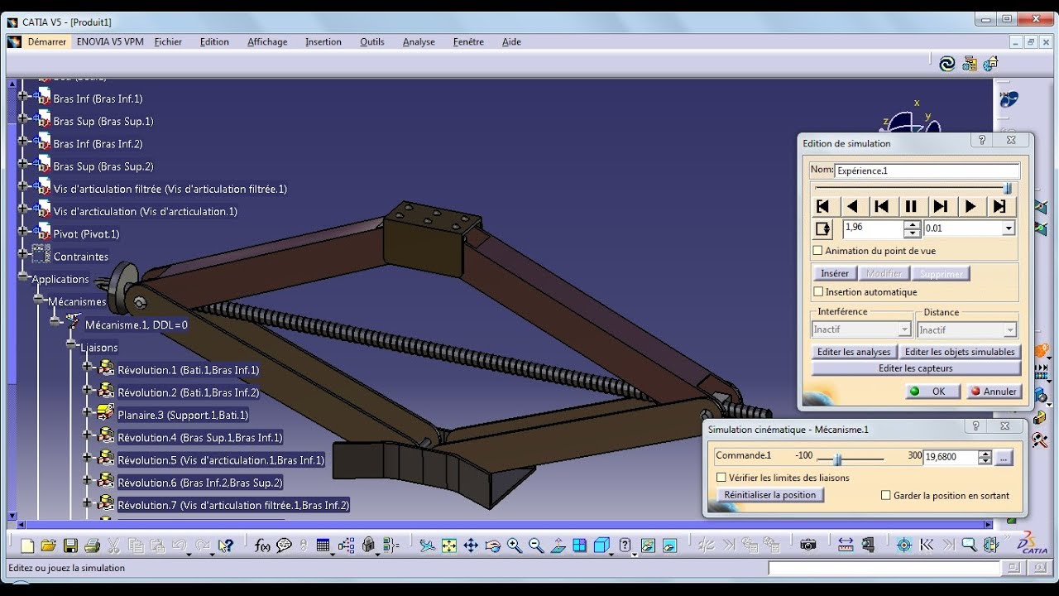The height and width of the screenshot is (596, 1059).
Task: Open the 0.01 step dropdown
Action: 1008,228
